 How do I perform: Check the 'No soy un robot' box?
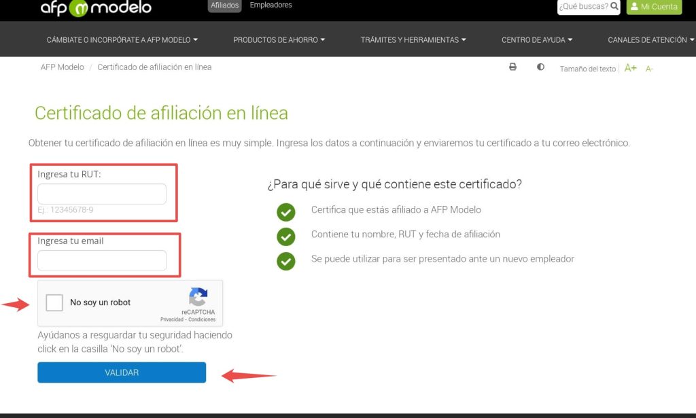pyautogui.click(x=54, y=302)
